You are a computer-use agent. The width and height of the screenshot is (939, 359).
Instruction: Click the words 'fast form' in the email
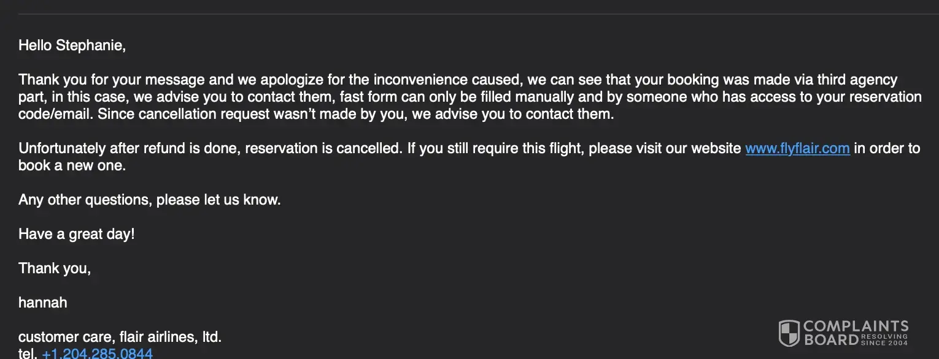pyautogui.click(x=367, y=97)
